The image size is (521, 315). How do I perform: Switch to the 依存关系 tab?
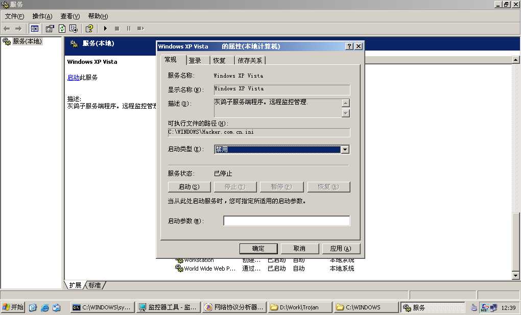coord(250,60)
